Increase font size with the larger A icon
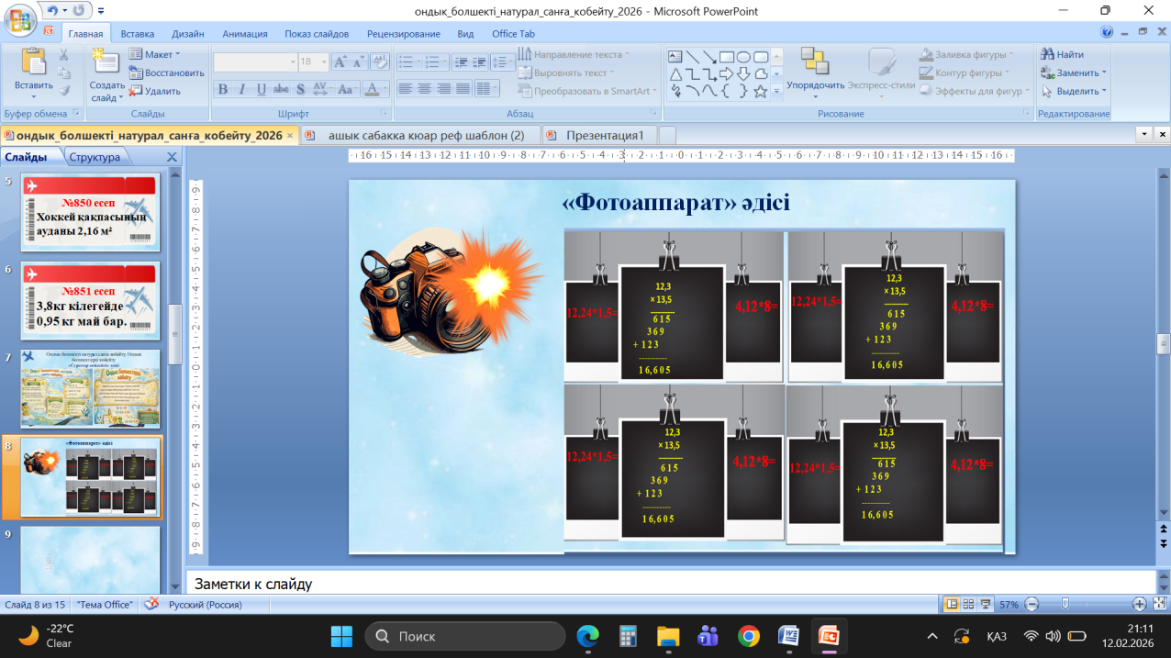 tap(340, 61)
